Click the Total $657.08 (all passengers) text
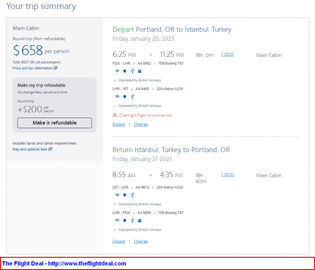Screen dimensions: 315x270 (x=37, y=62)
